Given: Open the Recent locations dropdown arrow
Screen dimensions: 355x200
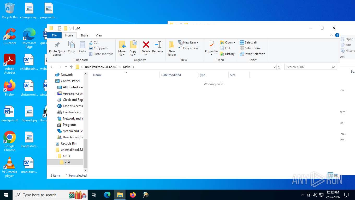Looking at the screenshot, I should click(x=66, y=67).
